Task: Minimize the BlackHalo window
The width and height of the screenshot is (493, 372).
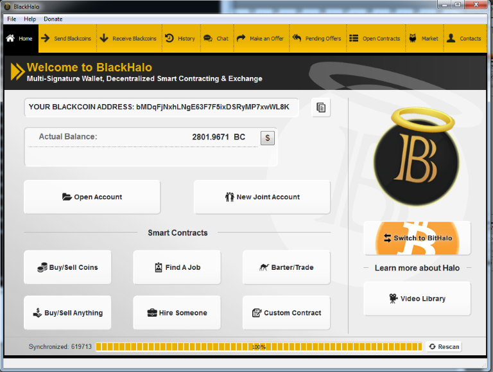Action: [444, 4]
